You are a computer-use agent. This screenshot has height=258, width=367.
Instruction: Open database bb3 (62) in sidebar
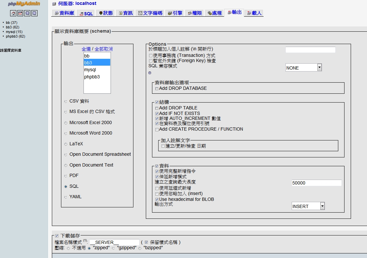[12, 27]
